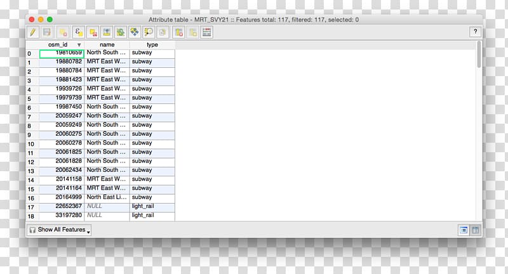Screen dimensions: 508x274
Task: Click 'MRT East W…' name cell in row 1
Action: (107, 63)
